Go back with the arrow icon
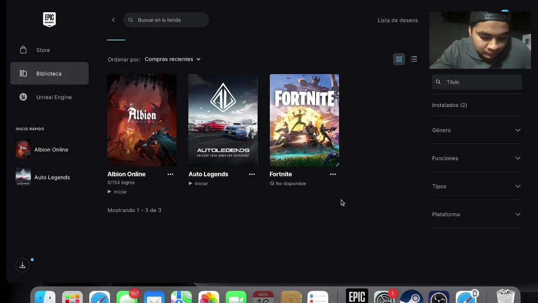 pyautogui.click(x=113, y=20)
